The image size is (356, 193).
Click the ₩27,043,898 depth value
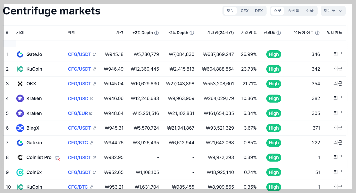click(180, 84)
